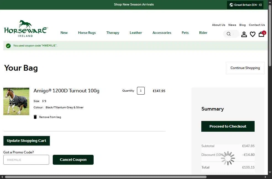Click the Size value 5'9
Screen dimensions: 272x179
coord(44,101)
